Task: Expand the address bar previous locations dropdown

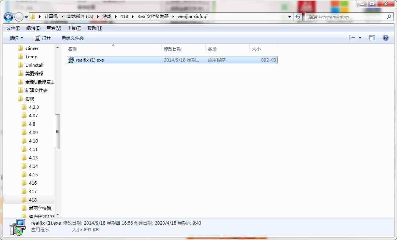Action: [289, 17]
